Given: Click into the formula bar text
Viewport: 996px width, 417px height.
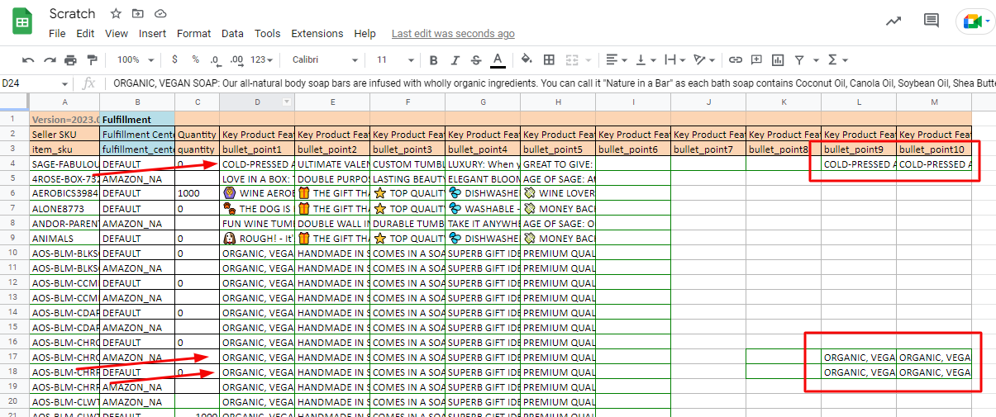Looking at the screenshot, I should tap(554, 83).
